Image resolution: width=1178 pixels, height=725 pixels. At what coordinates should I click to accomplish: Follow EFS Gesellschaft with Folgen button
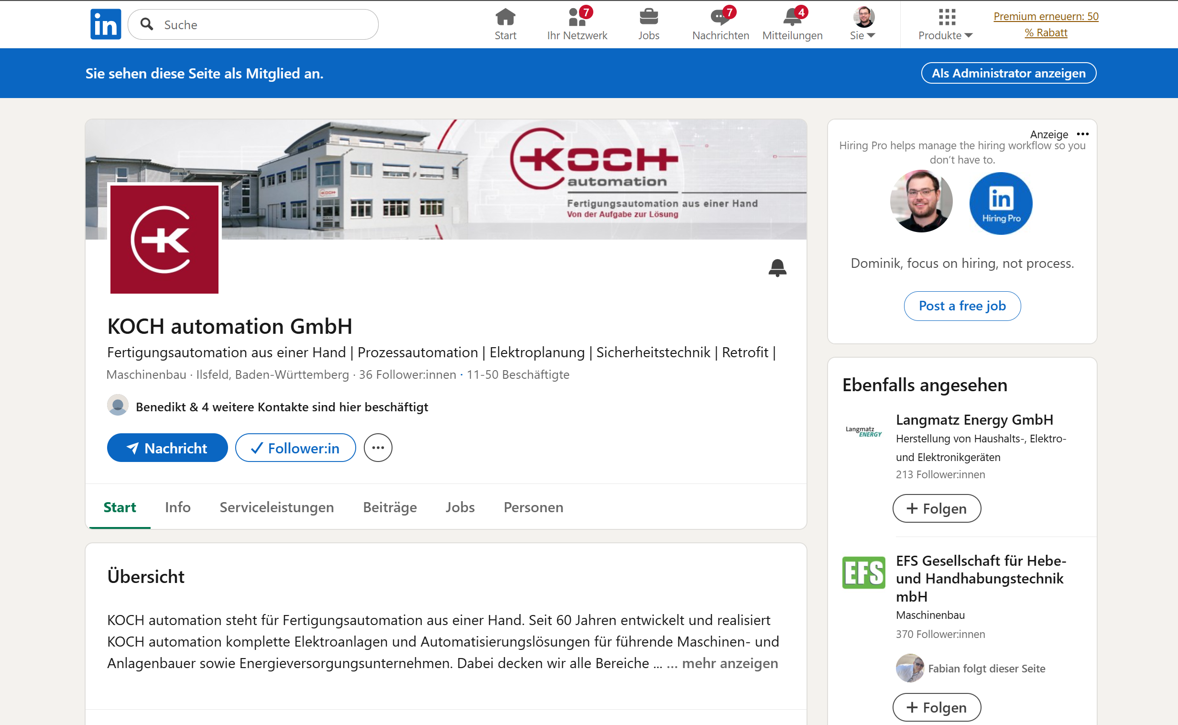(937, 707)
